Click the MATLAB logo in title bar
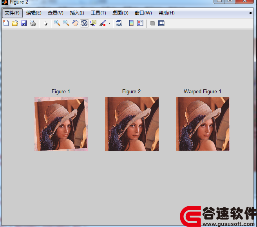The image size is (257, 227). [x=5, y=2]
